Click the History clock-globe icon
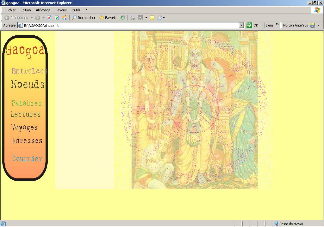Image resolution: width=324 pixels, height=227 pixels. [122, 18]
